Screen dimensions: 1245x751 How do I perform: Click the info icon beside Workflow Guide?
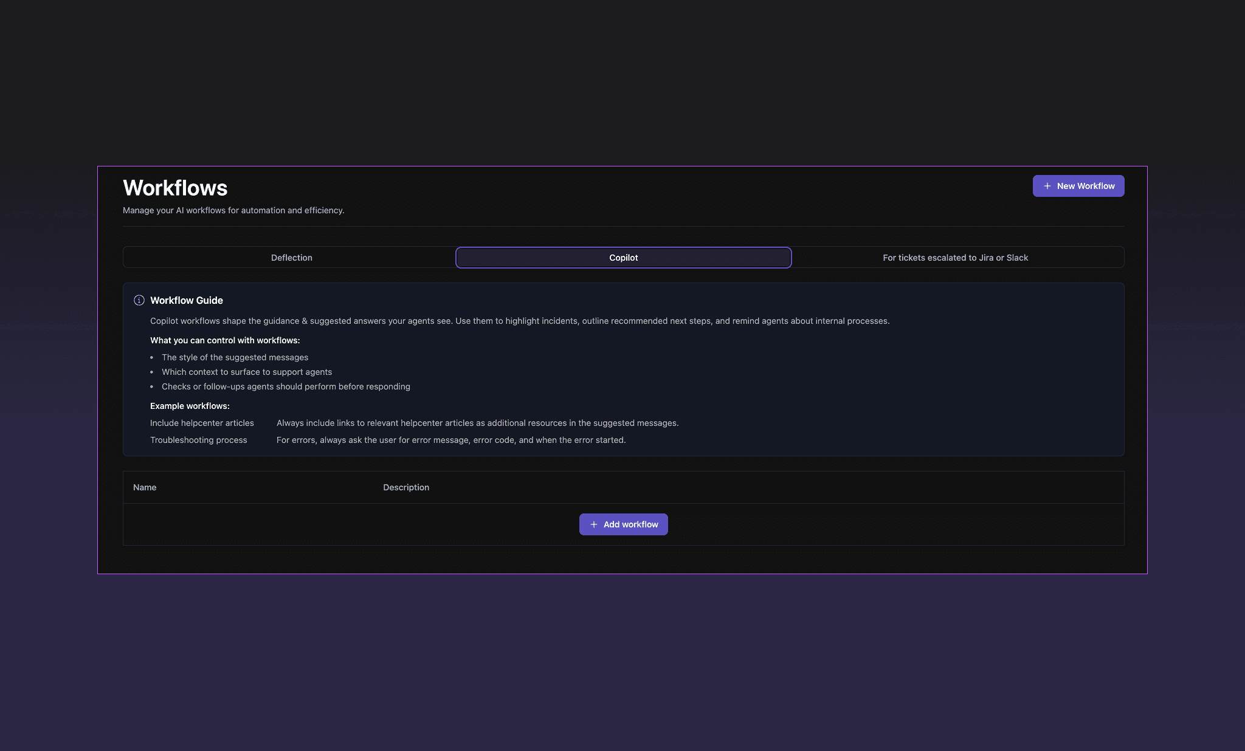139,300
